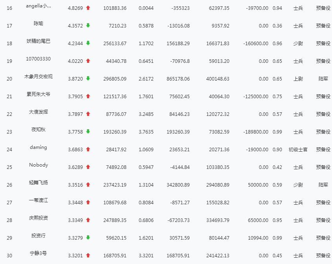Image resolution: width=332 pixels, height=264 pixels.
Task: Click the green down arrow beside 3.8720
Action: click(88, 79)
